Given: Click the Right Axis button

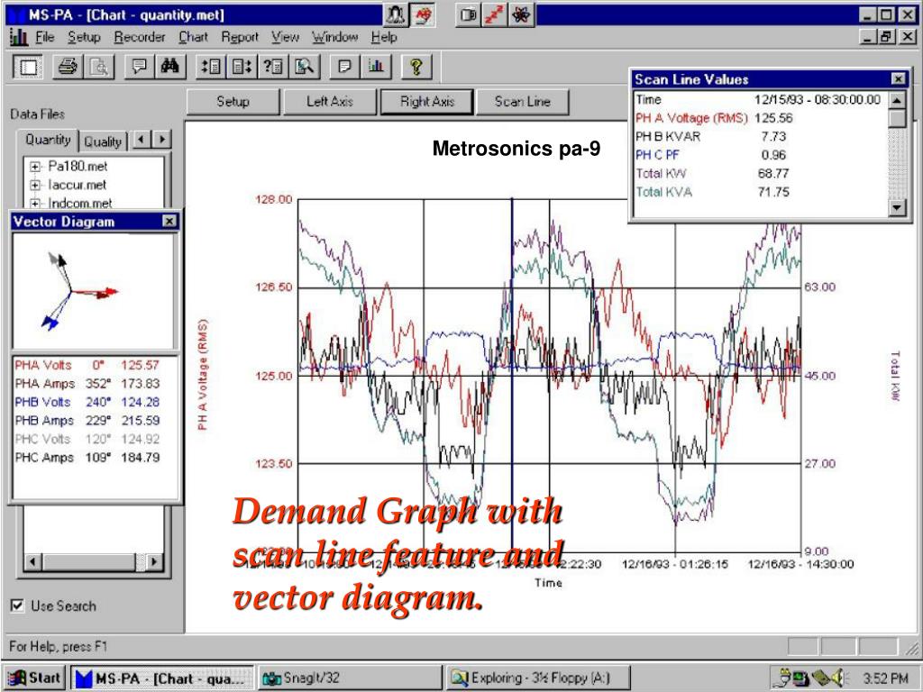Looking at the screenshot, I should pos(427,102).
